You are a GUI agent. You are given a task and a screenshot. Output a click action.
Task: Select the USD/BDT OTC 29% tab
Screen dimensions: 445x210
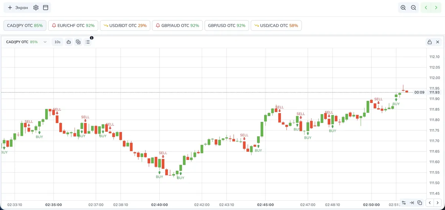pos(125,26)
